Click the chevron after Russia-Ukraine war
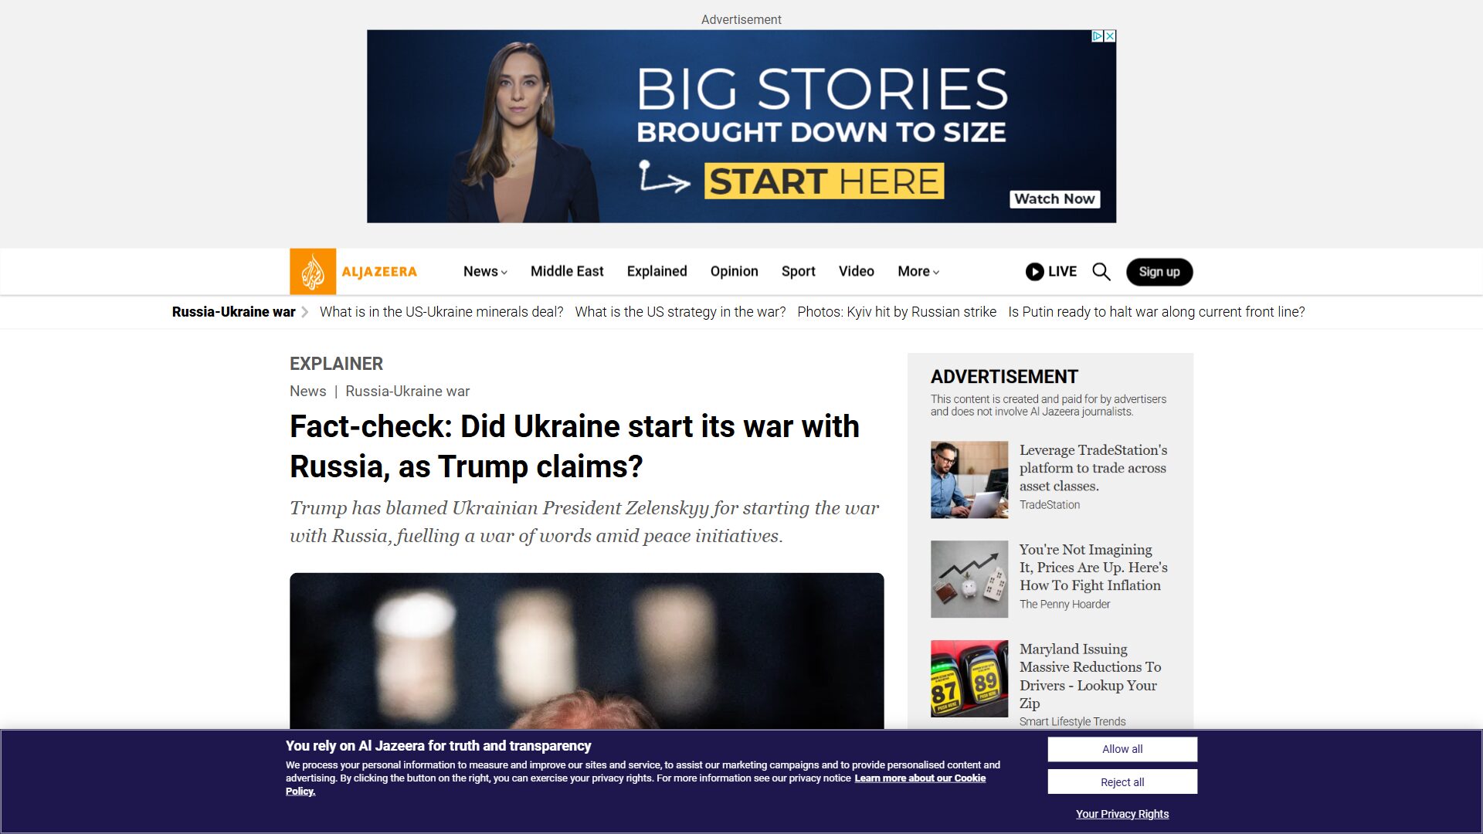 coord(304,312)
